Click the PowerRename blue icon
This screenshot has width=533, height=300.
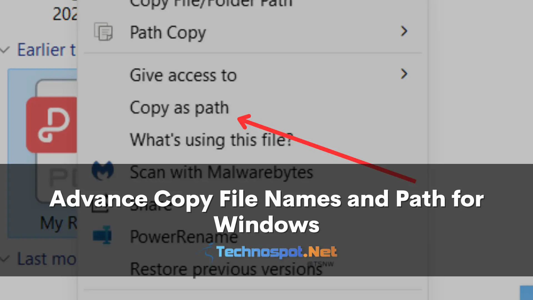(102, 235)
